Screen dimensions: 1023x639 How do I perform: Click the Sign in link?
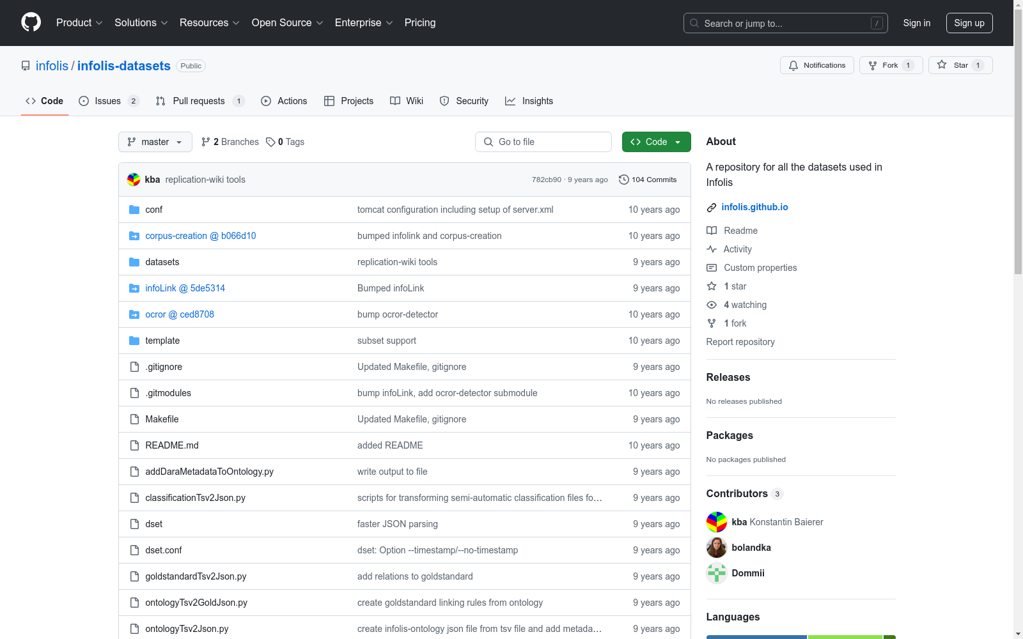tap(917, 23)
